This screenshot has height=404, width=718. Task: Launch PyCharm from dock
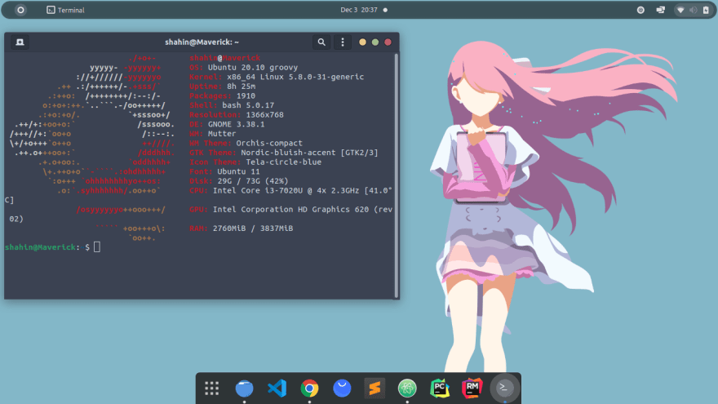pyautogui.click(x=439, y=388)
